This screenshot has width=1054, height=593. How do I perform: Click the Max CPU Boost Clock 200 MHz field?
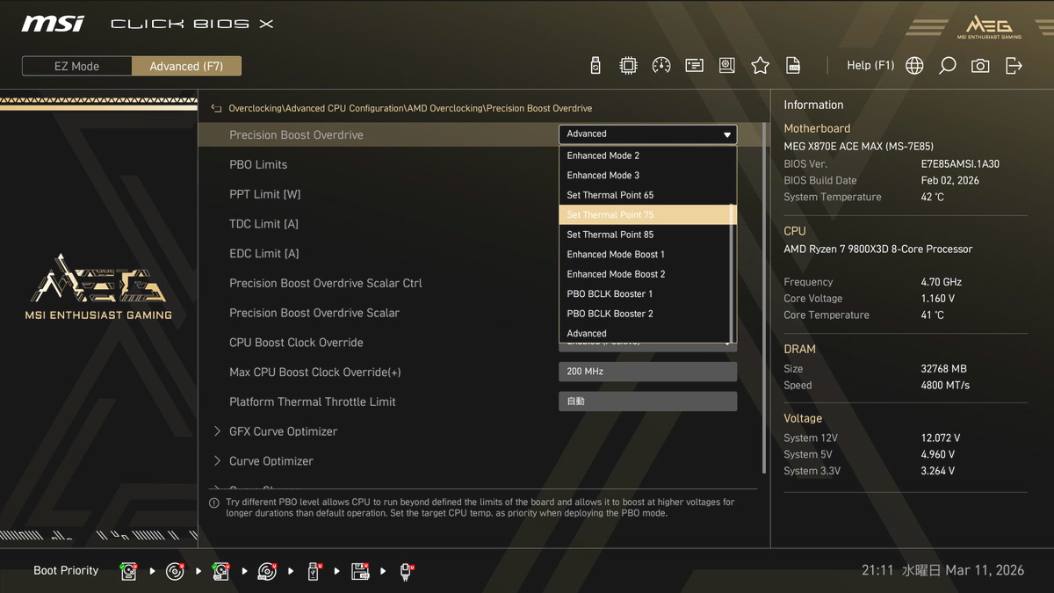647,372
